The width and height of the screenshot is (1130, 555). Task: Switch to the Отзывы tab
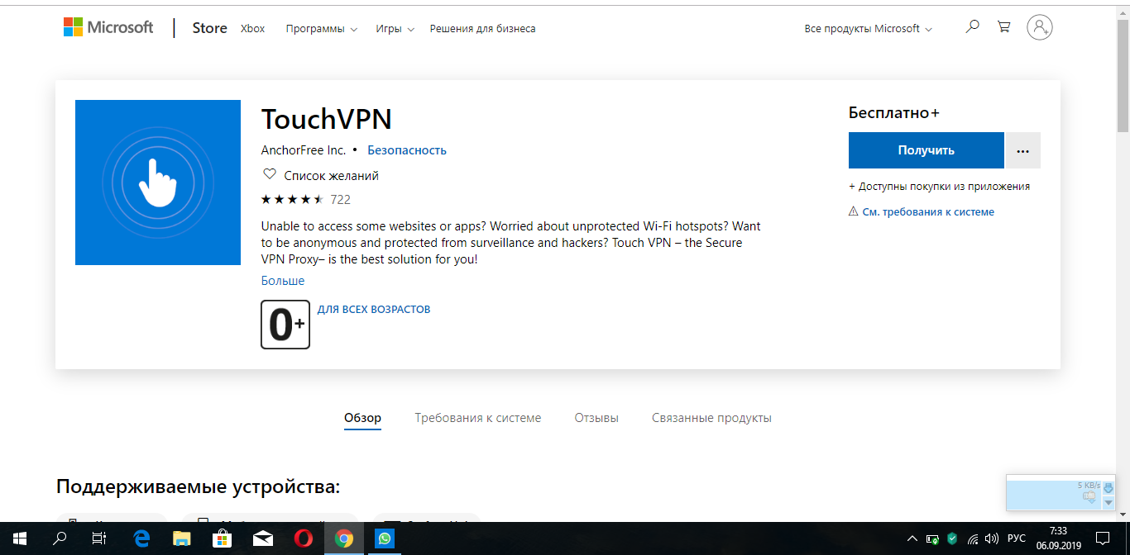[596, 418]
